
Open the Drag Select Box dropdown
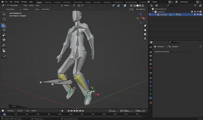[46, 9]
